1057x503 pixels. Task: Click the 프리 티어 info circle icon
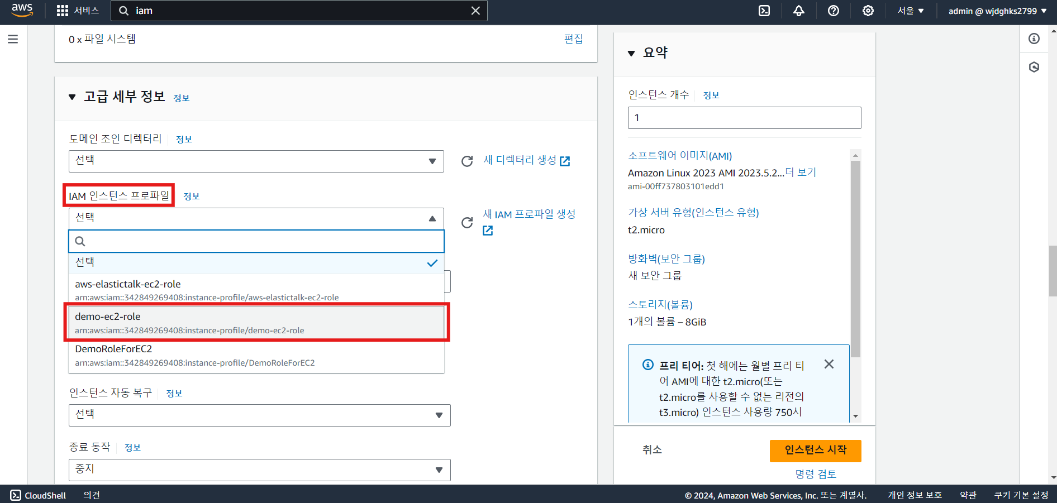click(x=648, y=365)
